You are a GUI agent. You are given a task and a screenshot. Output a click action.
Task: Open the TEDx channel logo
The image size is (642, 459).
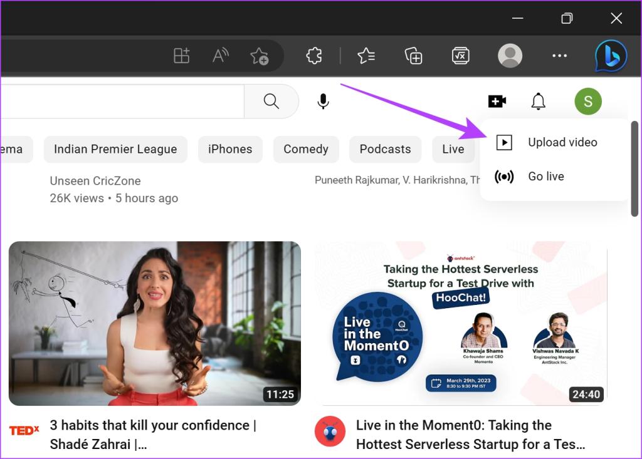(24, 430)
